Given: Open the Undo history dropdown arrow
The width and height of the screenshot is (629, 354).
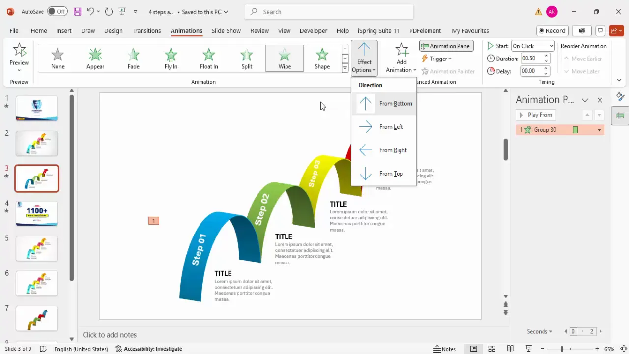Looking at the screenshot, I should pos(99,12).
